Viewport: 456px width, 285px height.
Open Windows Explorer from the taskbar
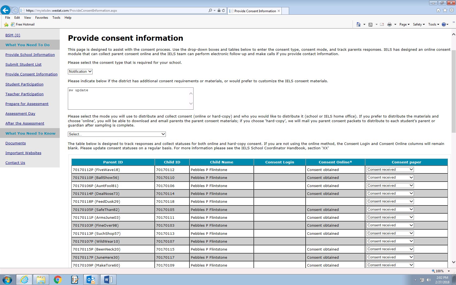point(41,280)
